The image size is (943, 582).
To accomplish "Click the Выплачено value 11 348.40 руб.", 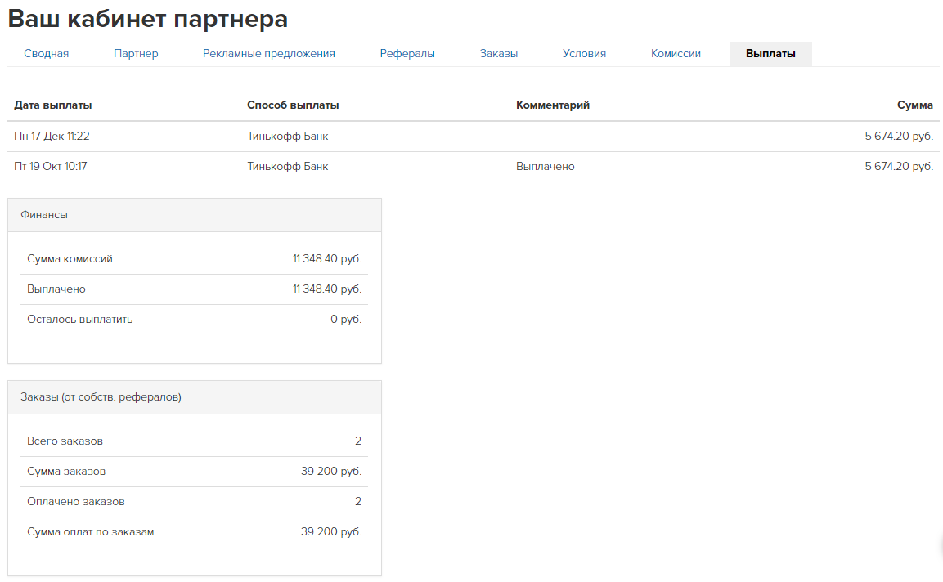I will click(x=327, y=289).
